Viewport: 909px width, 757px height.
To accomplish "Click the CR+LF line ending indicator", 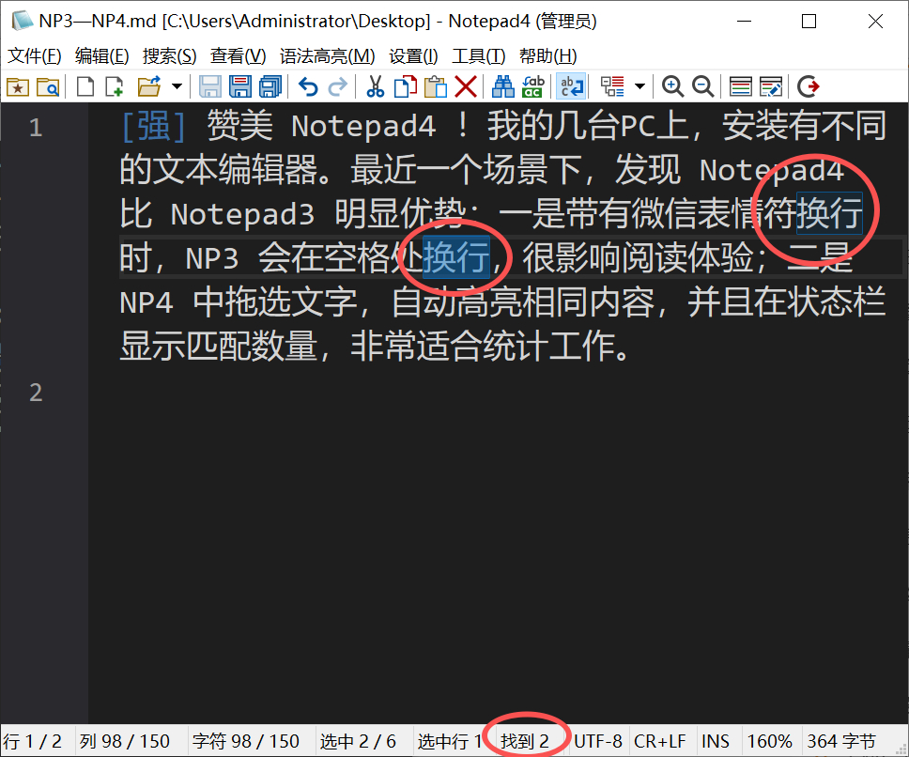I will 660,741.
